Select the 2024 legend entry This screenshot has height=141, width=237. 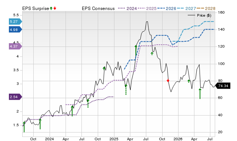point(127,8)
